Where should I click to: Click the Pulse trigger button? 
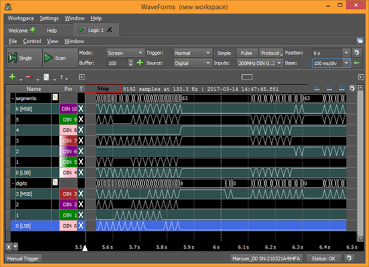tap(247, 53)
